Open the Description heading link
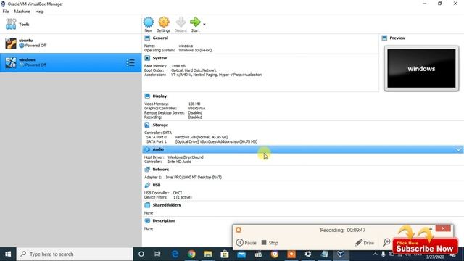Viewport: 464px width, 261px height. [164, 220]
